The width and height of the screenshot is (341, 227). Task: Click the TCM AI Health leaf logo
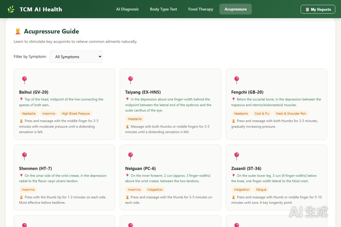point(11,9)
